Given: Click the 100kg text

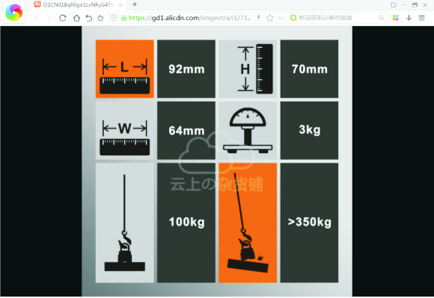Looking at the screenshot, I should tap(187, 222).
